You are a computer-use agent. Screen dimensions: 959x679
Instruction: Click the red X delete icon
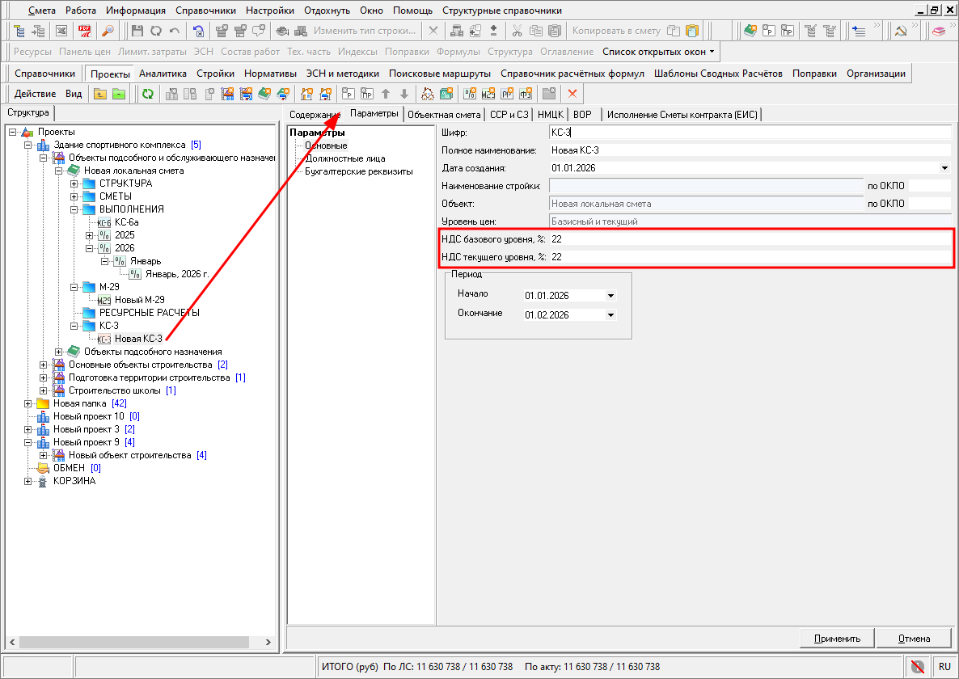[x=573, y=94]
